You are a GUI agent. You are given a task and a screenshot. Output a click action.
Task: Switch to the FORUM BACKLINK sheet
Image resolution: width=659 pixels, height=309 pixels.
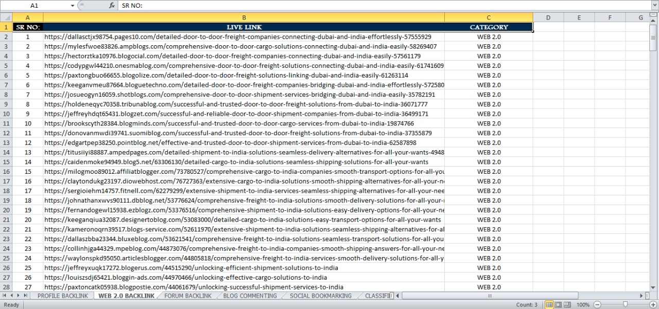pyautogui.click(x=187, y=296)
